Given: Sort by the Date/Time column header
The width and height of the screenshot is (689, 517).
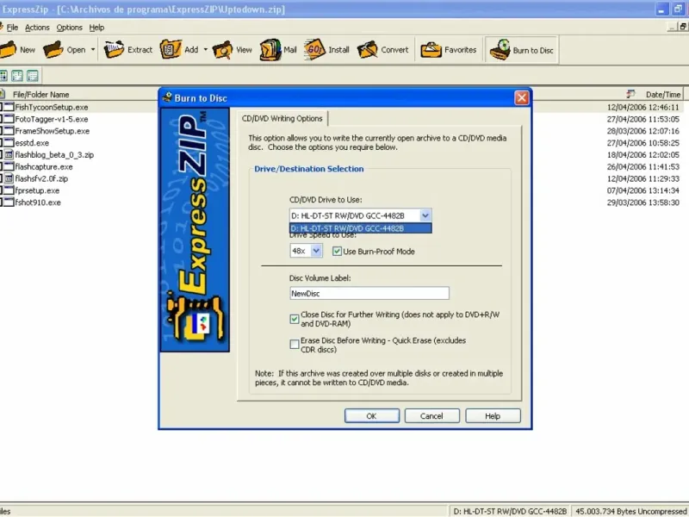Looking at the screenshot, I should (x=662, y=95).
